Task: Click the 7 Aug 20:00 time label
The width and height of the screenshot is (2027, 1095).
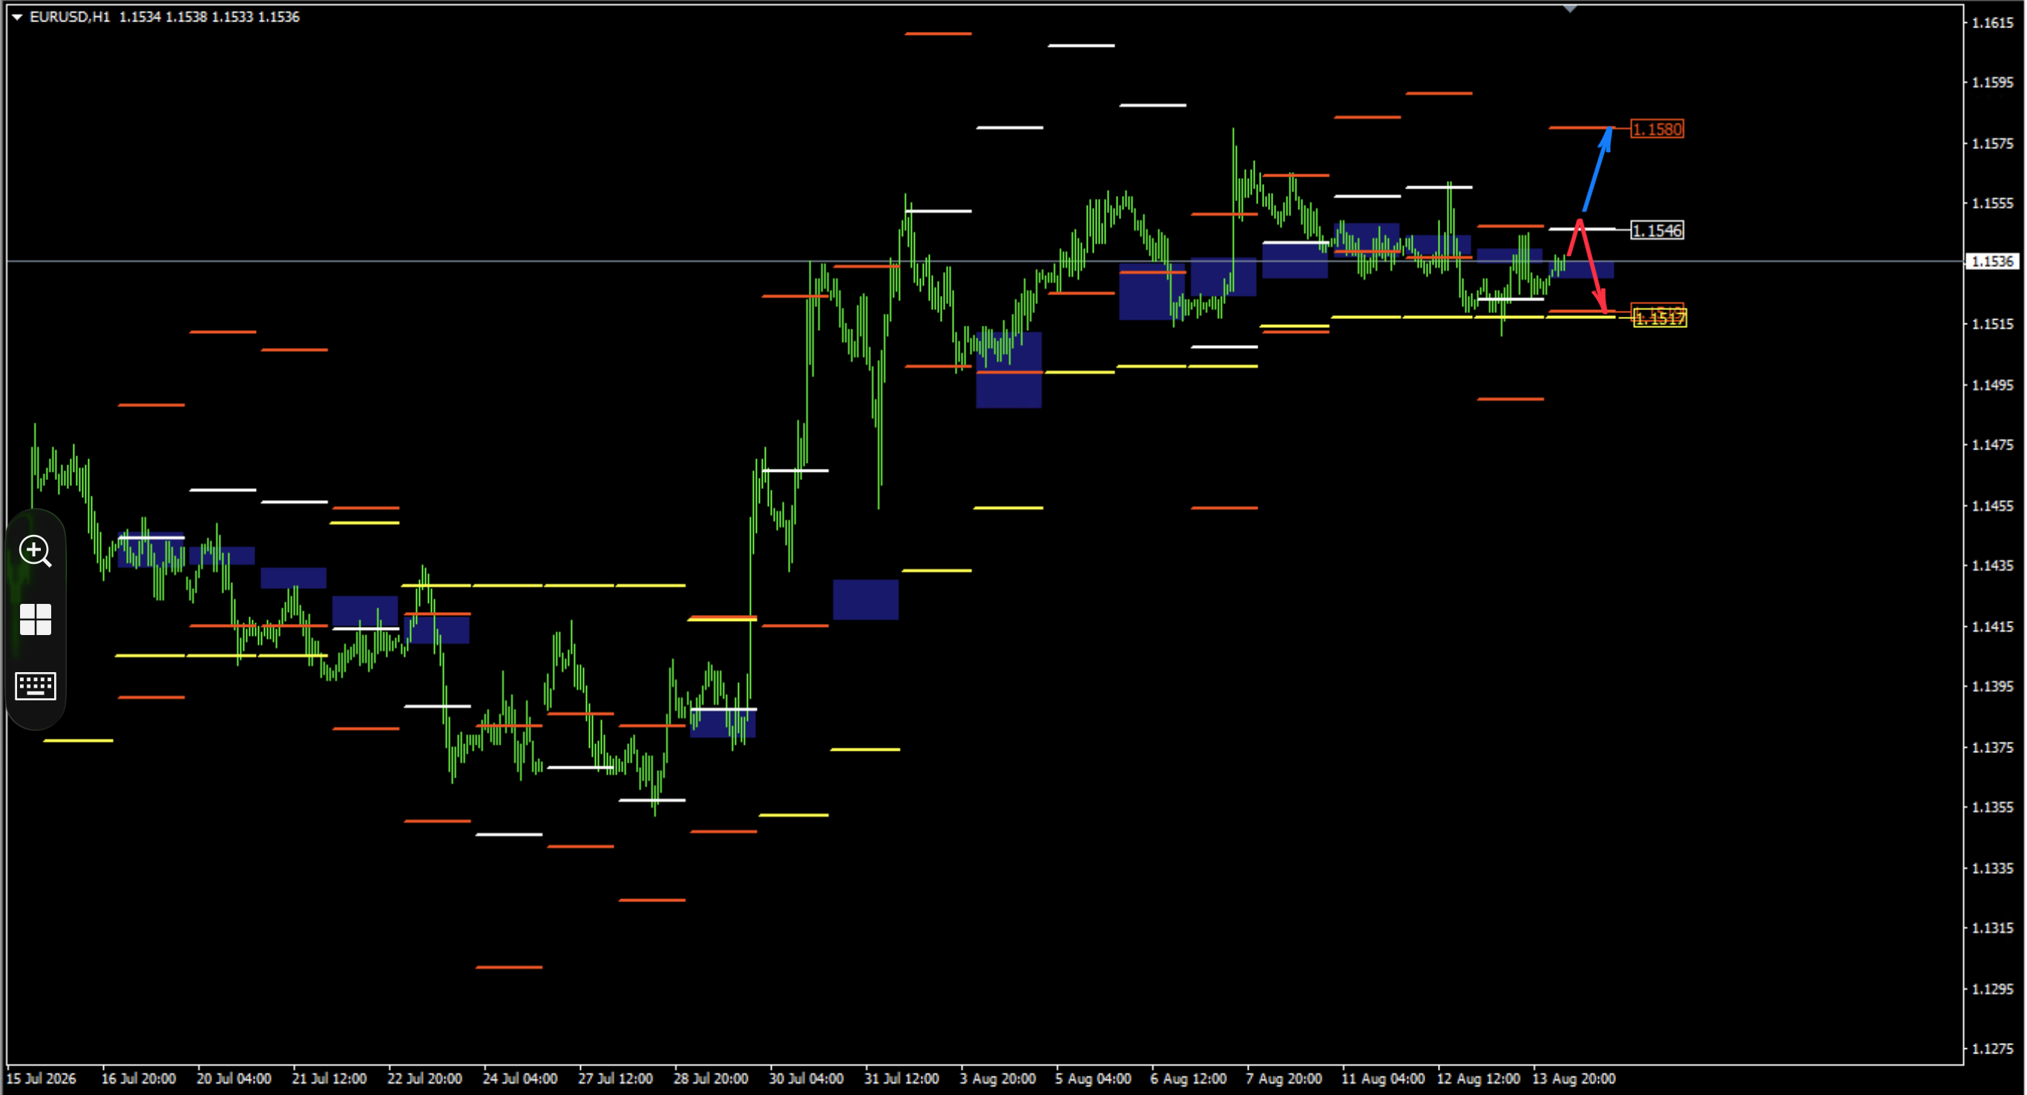Action: tap(1284, 1079)
